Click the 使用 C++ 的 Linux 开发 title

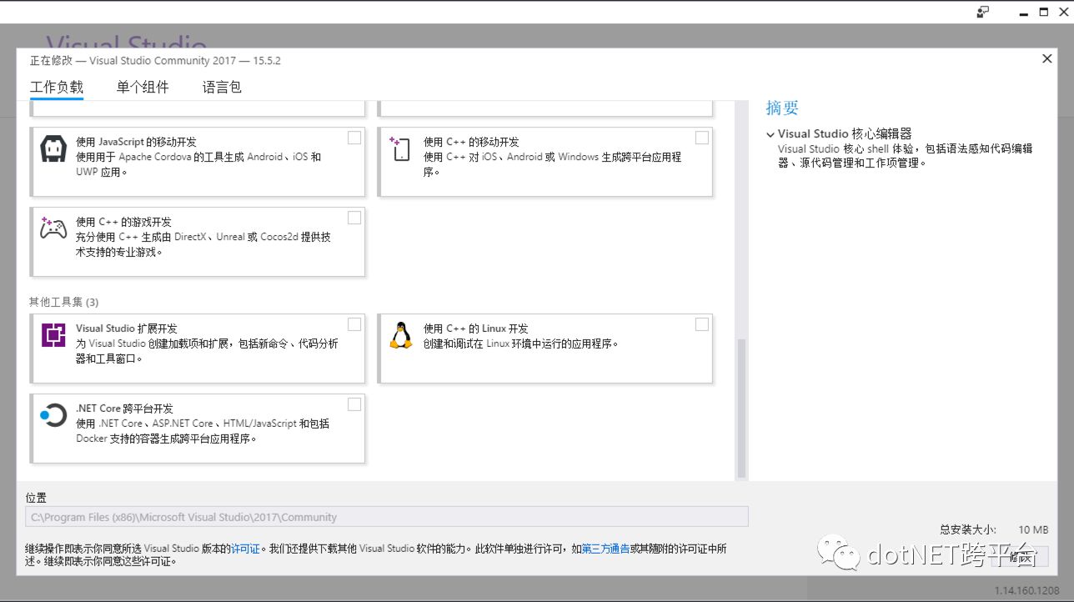click(x=475, y=329)
